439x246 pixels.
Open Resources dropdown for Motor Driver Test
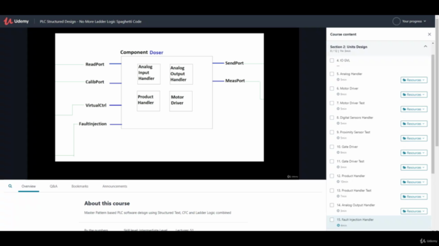(x=414, y=109)
